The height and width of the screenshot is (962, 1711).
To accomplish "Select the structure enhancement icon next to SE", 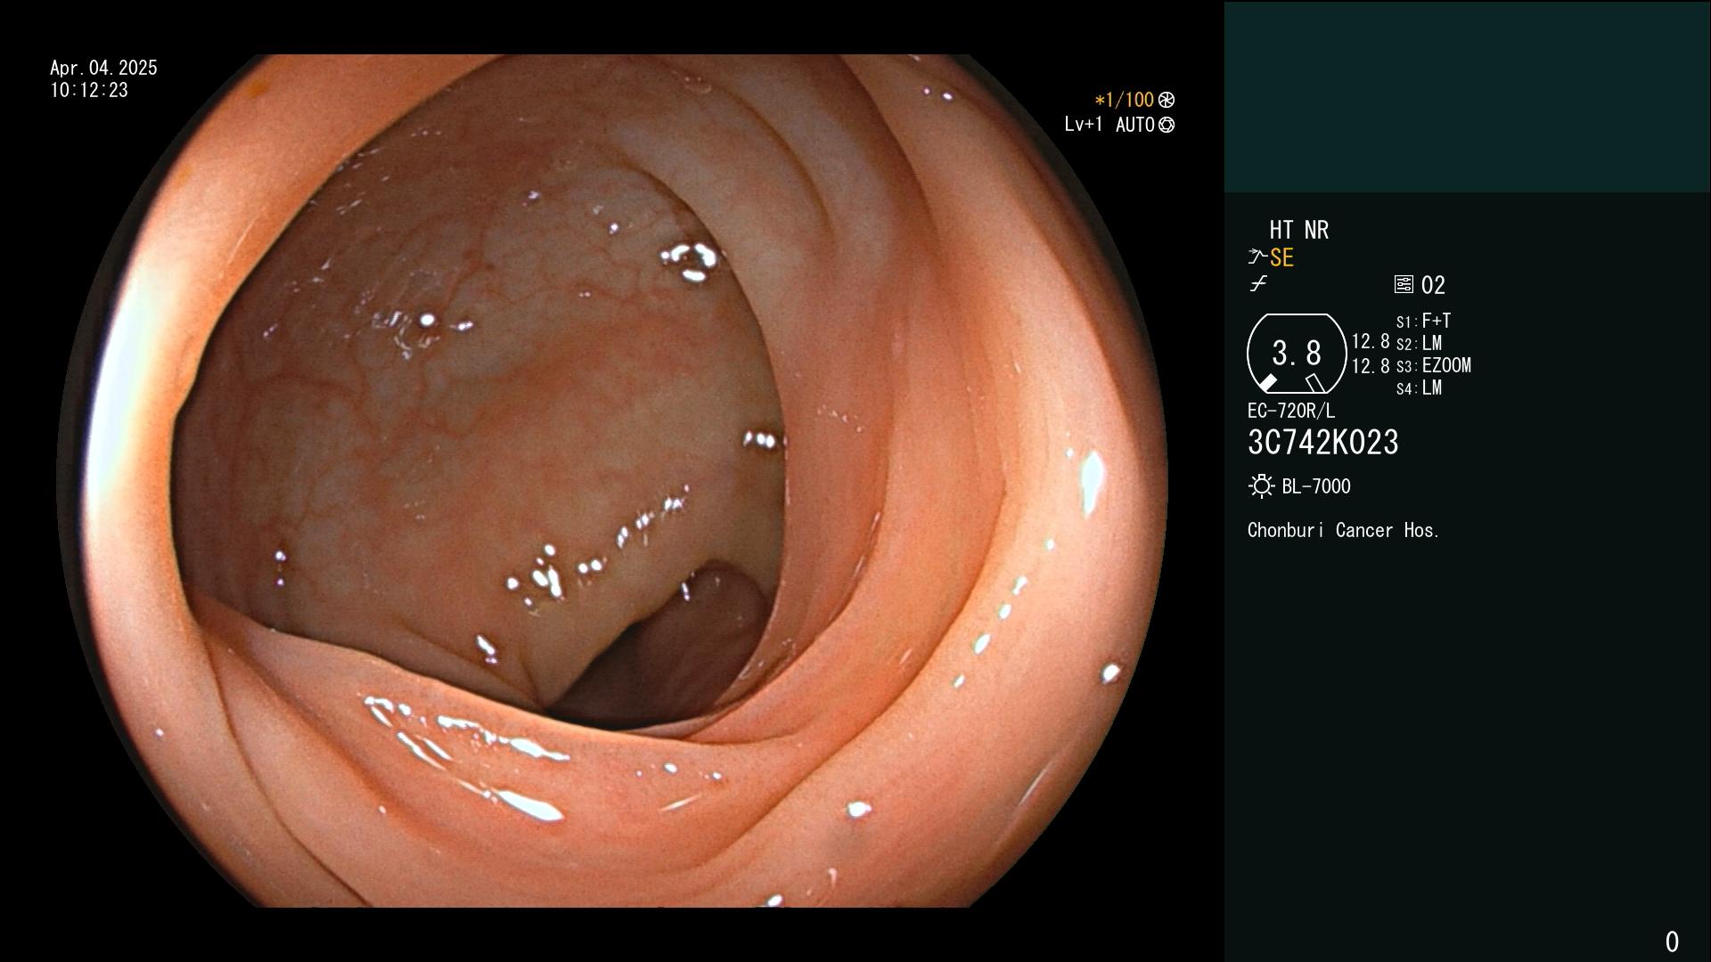I will click(x=1257, y=257).
